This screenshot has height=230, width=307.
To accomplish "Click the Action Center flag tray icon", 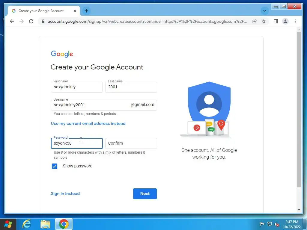I will pyautogui.click(x=262, y=224).
